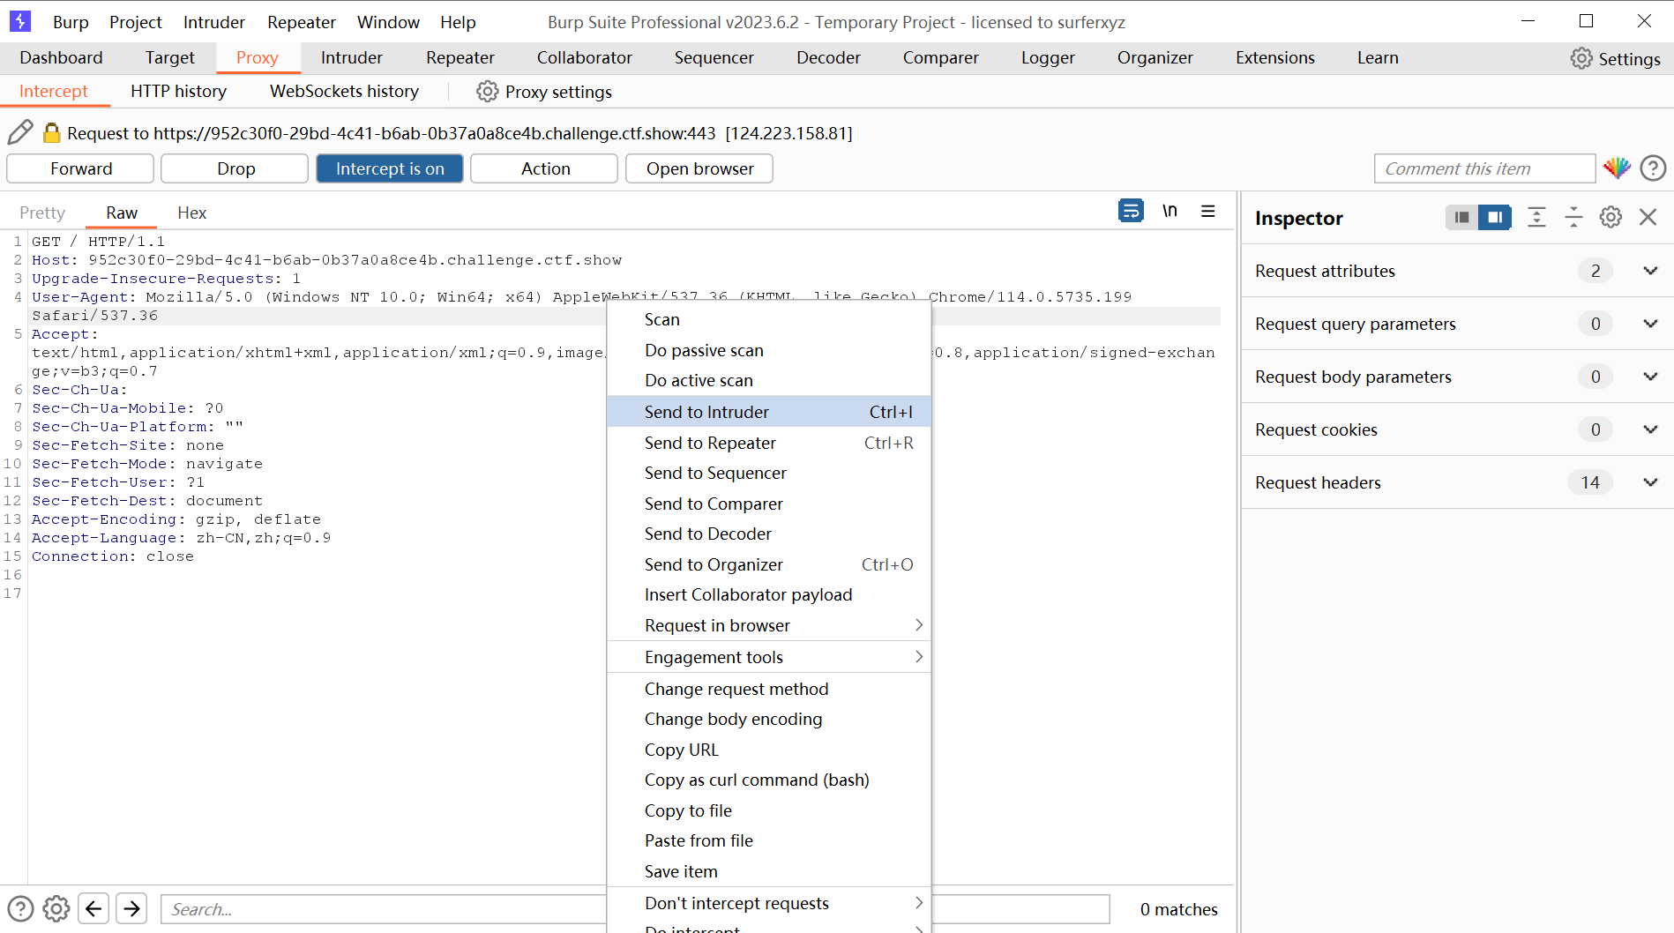
Task: Toggle word wrap icon in editor
Action: tap(1131, 211)
